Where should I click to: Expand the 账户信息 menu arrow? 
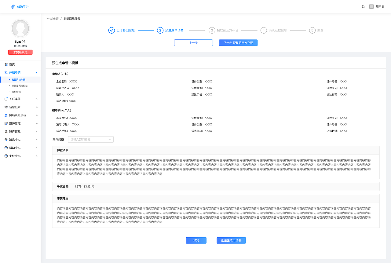click(x=37, y=131)
